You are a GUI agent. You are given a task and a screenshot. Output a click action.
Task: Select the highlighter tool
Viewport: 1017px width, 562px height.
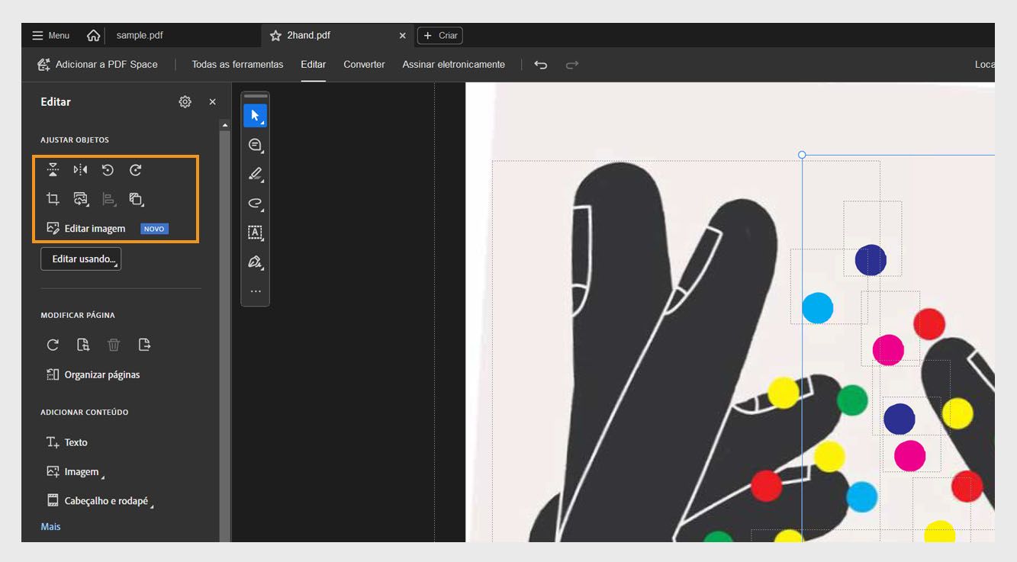click(x=256, y=174)
